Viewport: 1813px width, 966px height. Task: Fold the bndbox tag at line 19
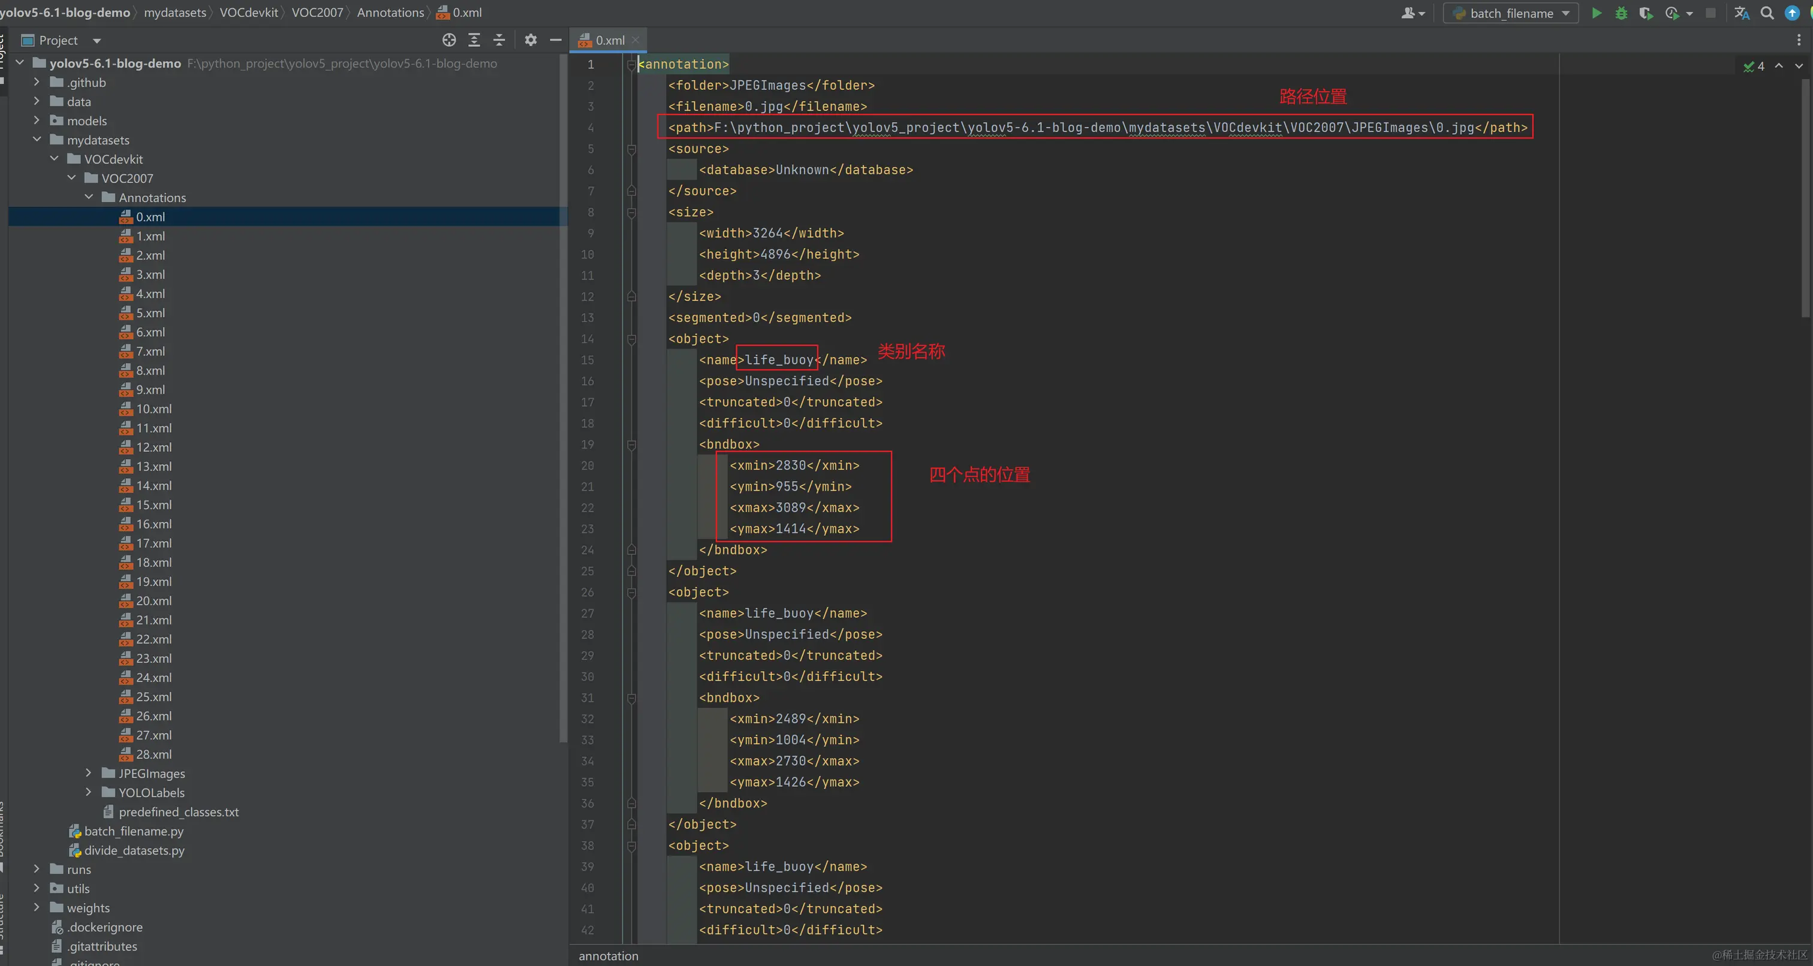tap(631, 445)
